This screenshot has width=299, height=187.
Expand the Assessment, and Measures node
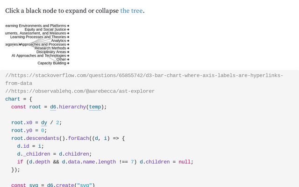(68, 33)
